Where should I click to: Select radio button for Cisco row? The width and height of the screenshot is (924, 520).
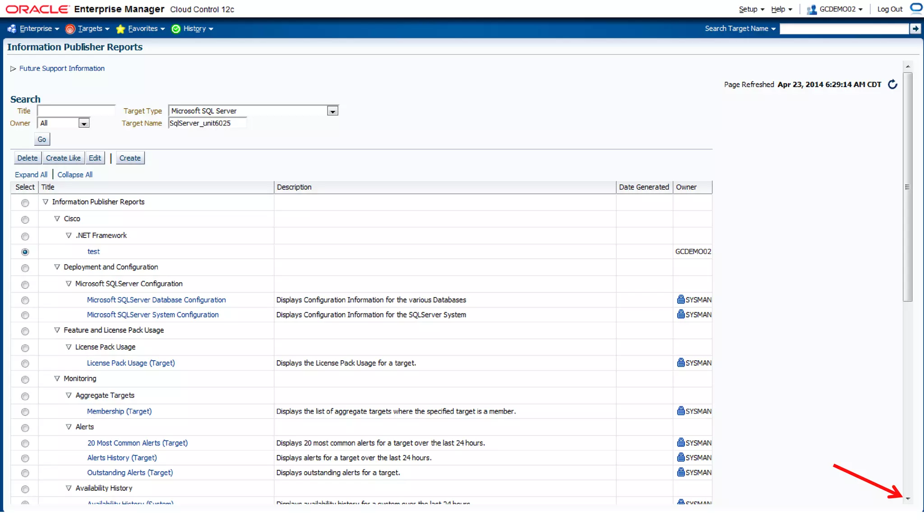[25, 220]
